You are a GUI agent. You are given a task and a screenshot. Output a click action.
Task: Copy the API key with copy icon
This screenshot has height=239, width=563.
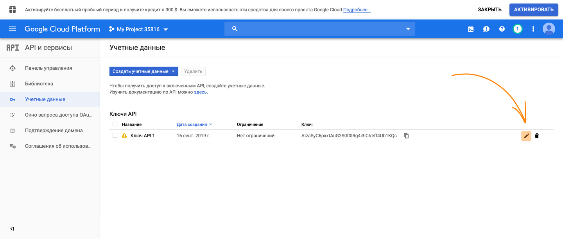[406, 136]
